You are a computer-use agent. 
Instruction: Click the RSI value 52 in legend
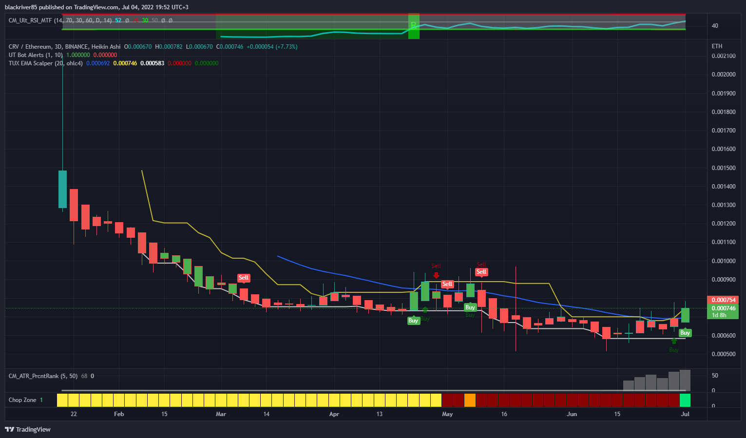click(x=118, y=20)
